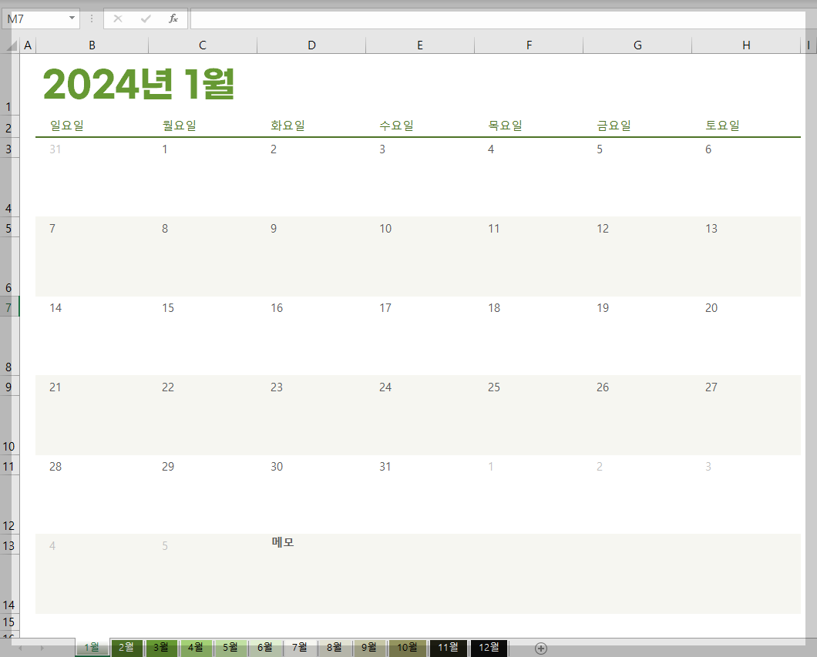The width and height of the screenshot is (817, 657).
Task: Click the 화요일 weekday header
Action: (288, 126)
